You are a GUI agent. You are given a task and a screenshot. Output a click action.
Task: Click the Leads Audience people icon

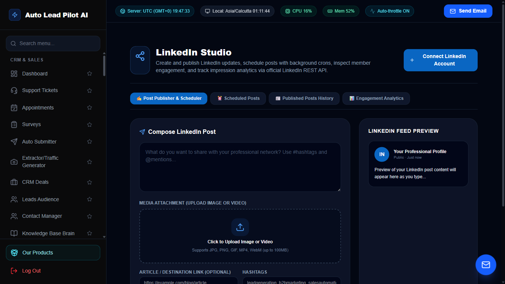(x=14, y=199)
